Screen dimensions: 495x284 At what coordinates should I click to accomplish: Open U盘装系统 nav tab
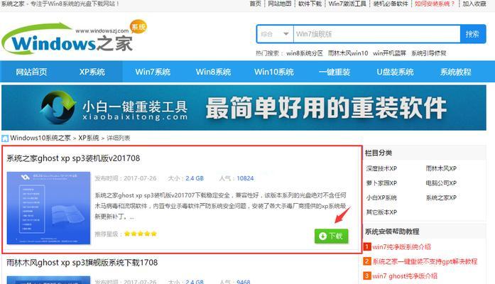[395, 72]
